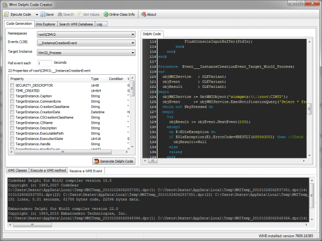Open the Search WMI Database tab
The height and width of the screenshot is (241, 322).
click(x=76, y=24)
